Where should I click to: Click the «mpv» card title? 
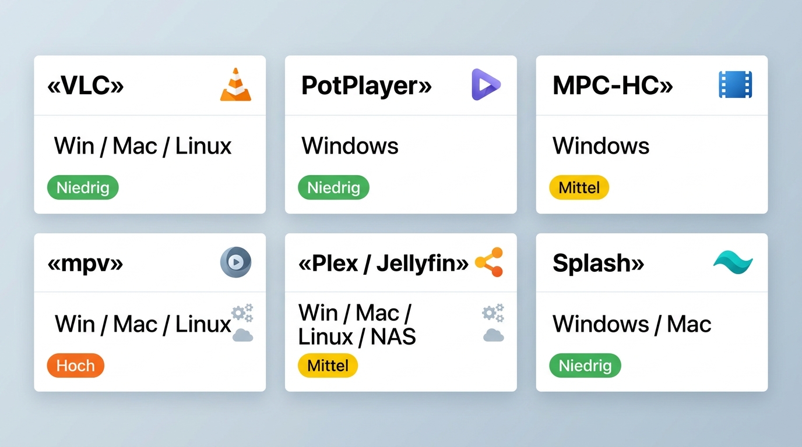(x=85, y=264)
